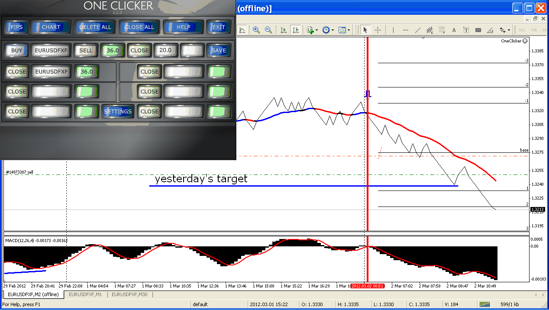Switch to M5 timeframe button
Viewport: 549px width, 310px height.
click(x=534, y=30)
